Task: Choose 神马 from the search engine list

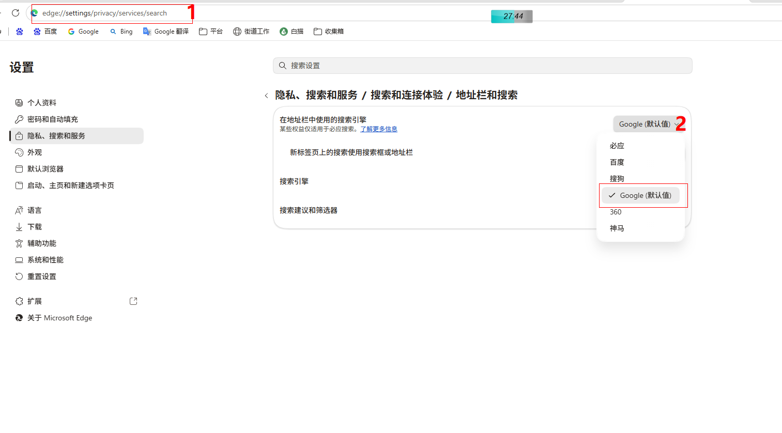Action: (x=641, y=228)
